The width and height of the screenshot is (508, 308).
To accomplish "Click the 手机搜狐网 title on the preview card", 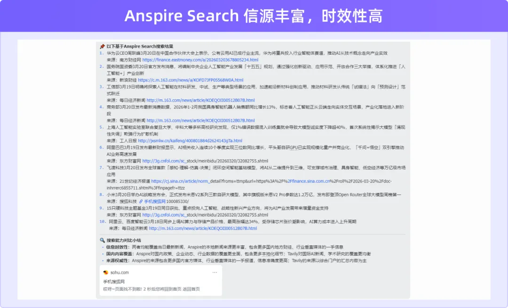I will pyautogui.click(x=114, y=282).
